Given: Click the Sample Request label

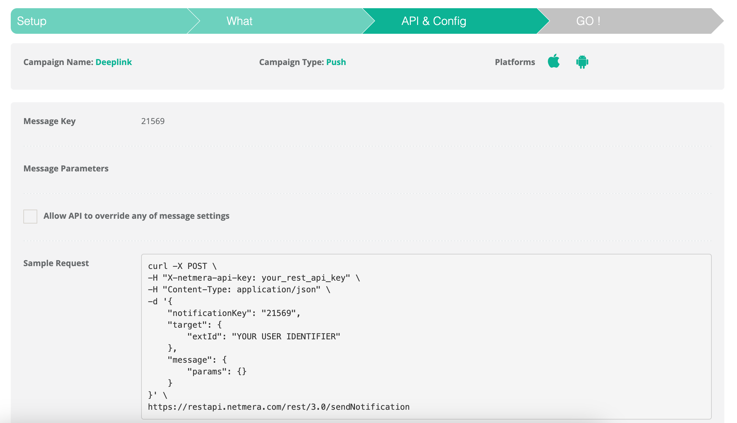Looking at the screenshot, I should coord(56,263).
